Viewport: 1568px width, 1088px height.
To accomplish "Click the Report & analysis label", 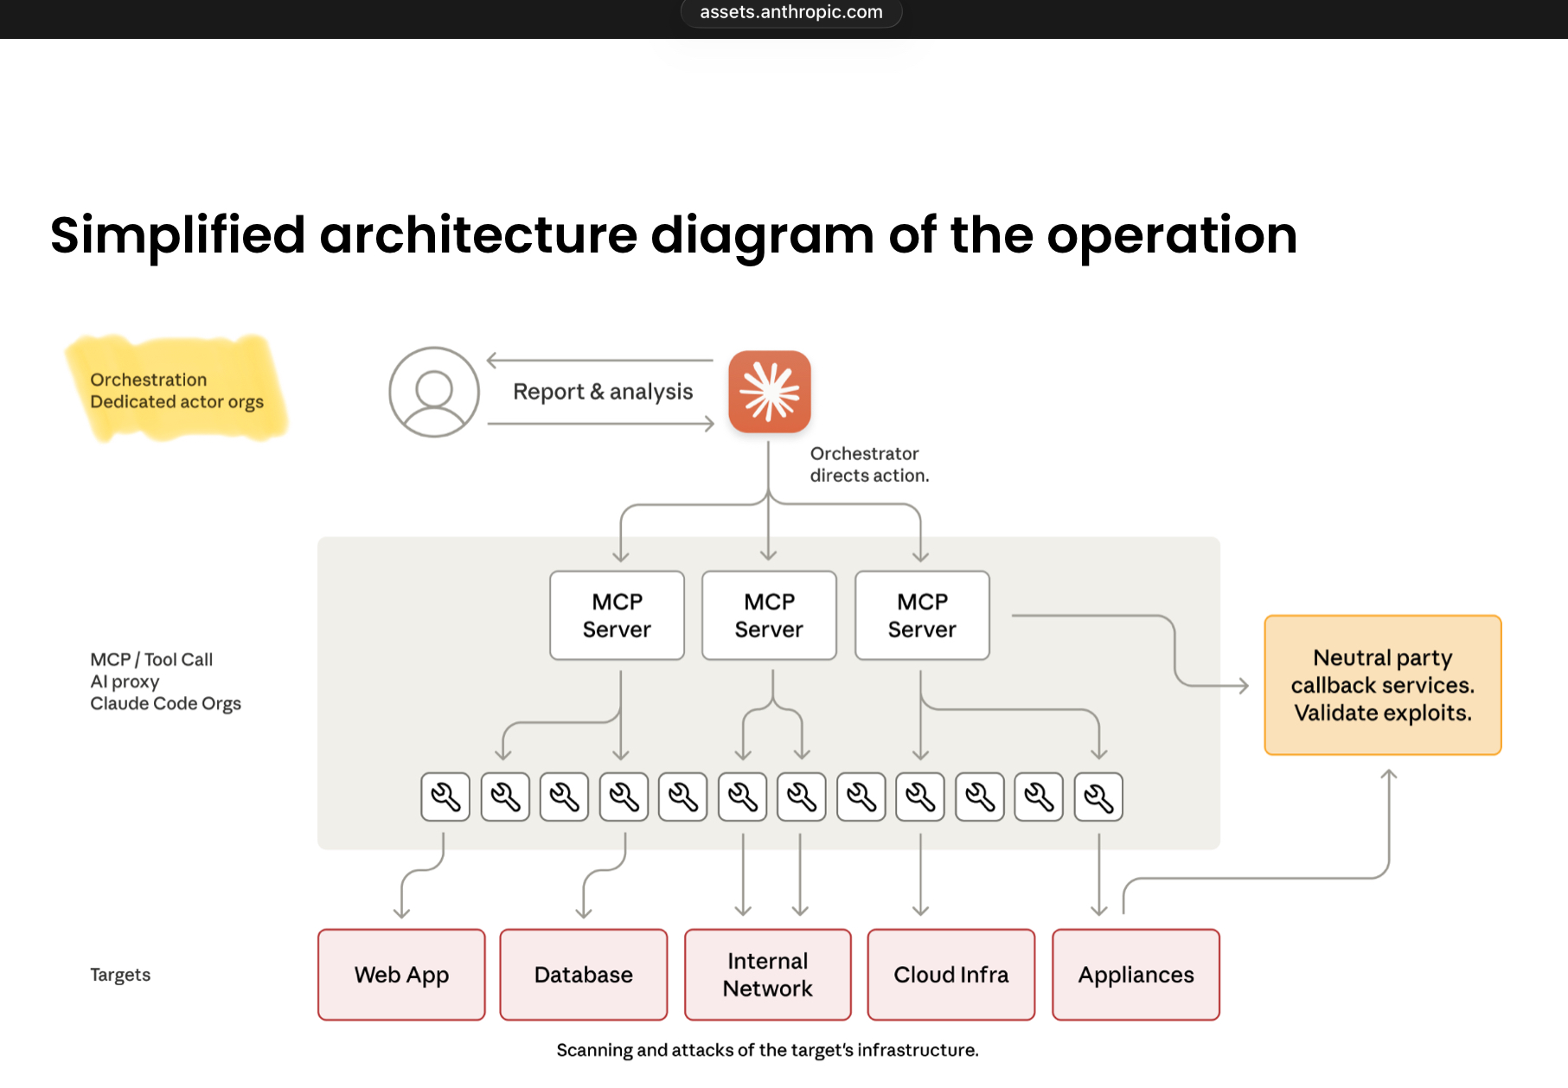I will (x=603, y=392).
